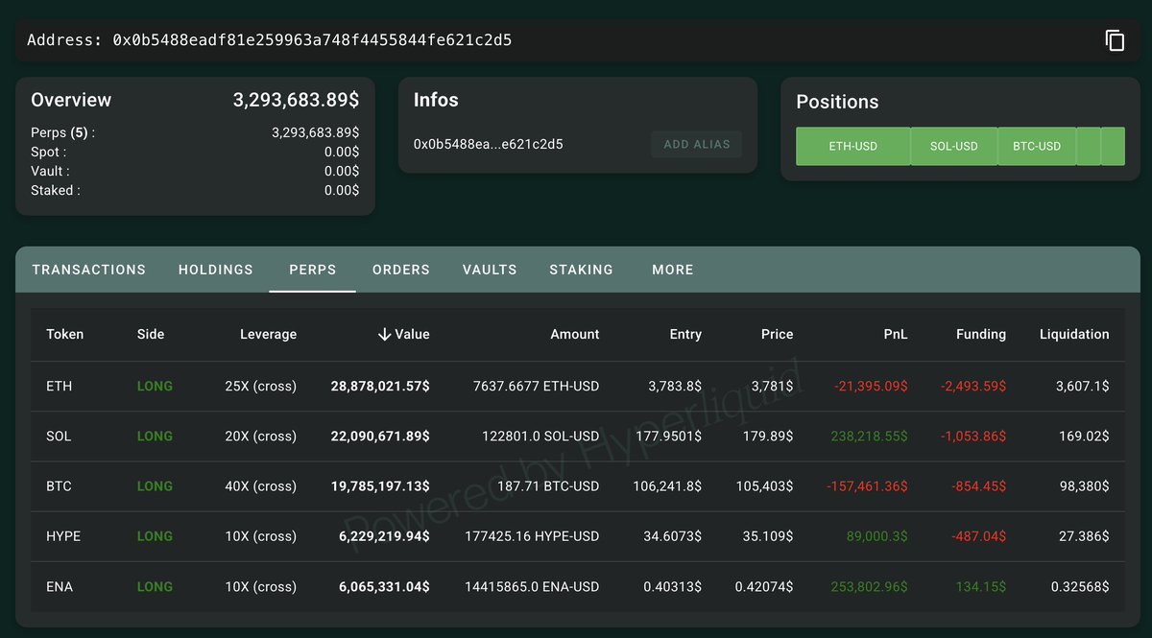Sort table by Leverage column header

pos(268,334)
